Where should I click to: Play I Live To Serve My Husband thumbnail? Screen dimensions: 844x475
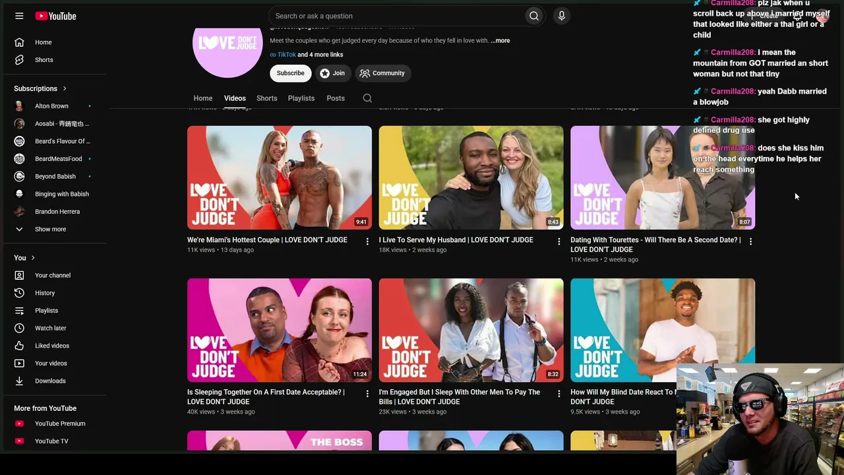tap(471, 177)
